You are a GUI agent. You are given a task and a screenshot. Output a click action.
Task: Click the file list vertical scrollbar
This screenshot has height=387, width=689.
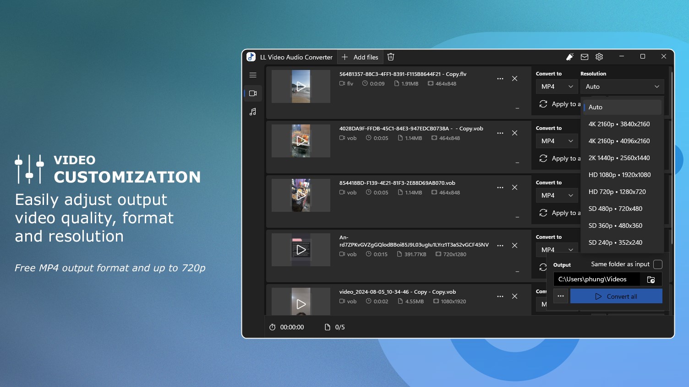672,158
